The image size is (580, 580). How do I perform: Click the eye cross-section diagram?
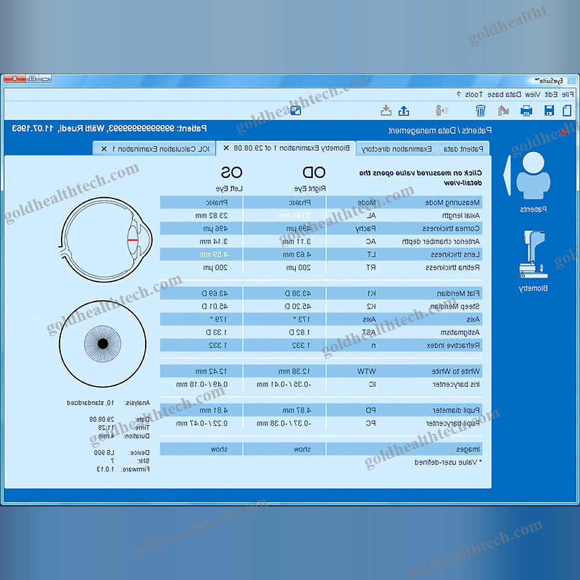pos(106,240)
